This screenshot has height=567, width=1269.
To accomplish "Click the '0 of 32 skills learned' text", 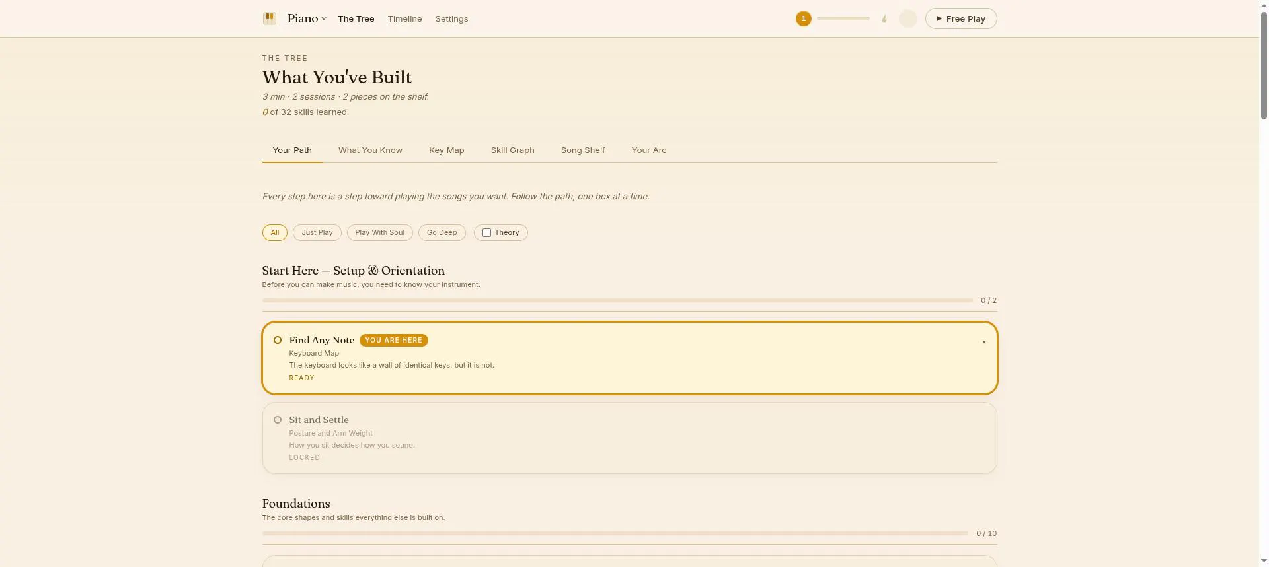I will [x=305, y=112].
